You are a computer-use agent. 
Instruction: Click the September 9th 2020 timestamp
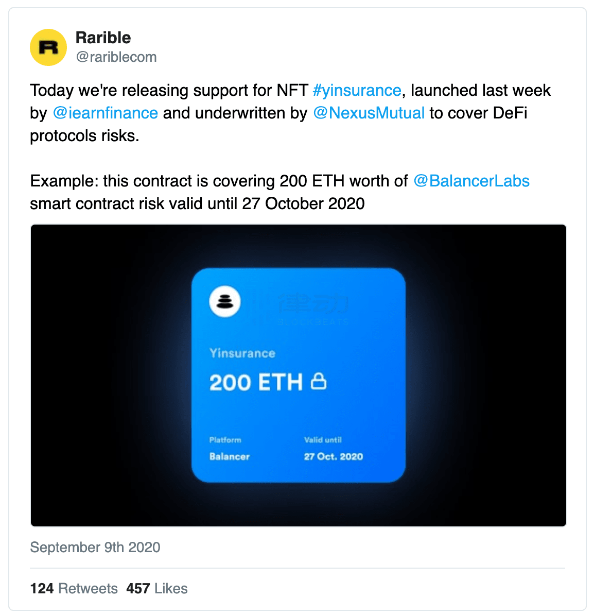click(x=95, y=547)
